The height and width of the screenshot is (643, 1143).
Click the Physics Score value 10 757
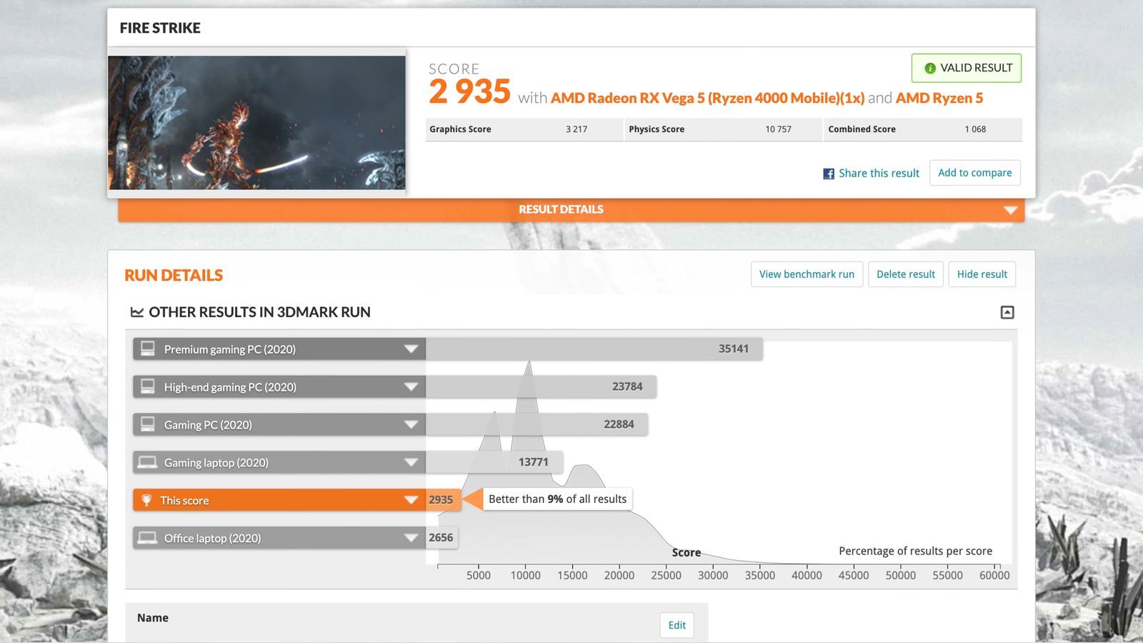778,129
